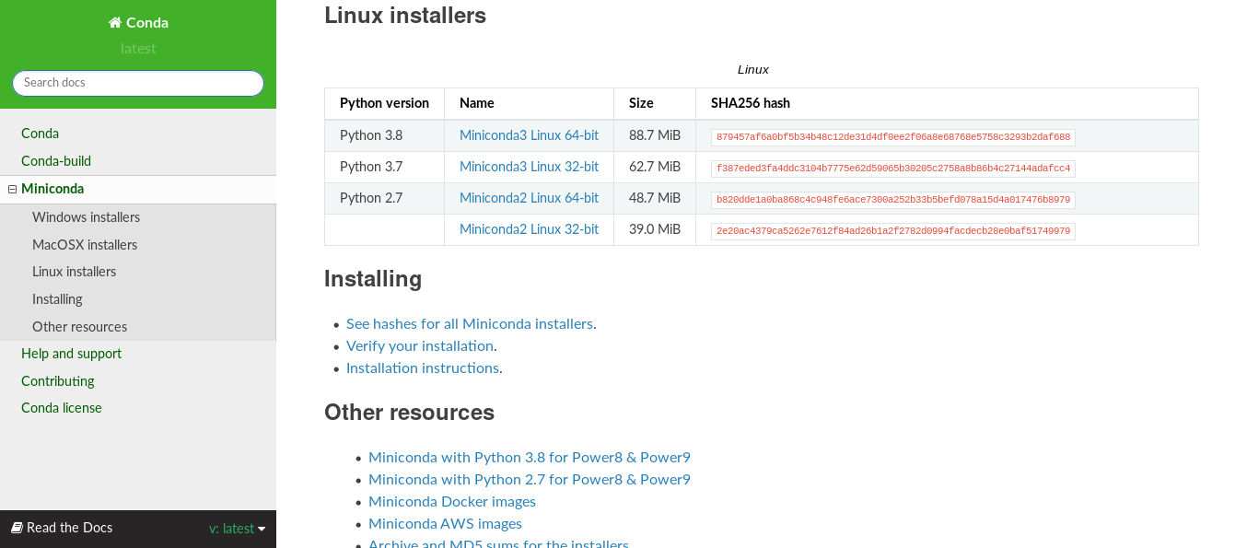Open Conda-build in the sidebar navigation
The height and width of the screenshot is (548, 1247).
(56, 161)
